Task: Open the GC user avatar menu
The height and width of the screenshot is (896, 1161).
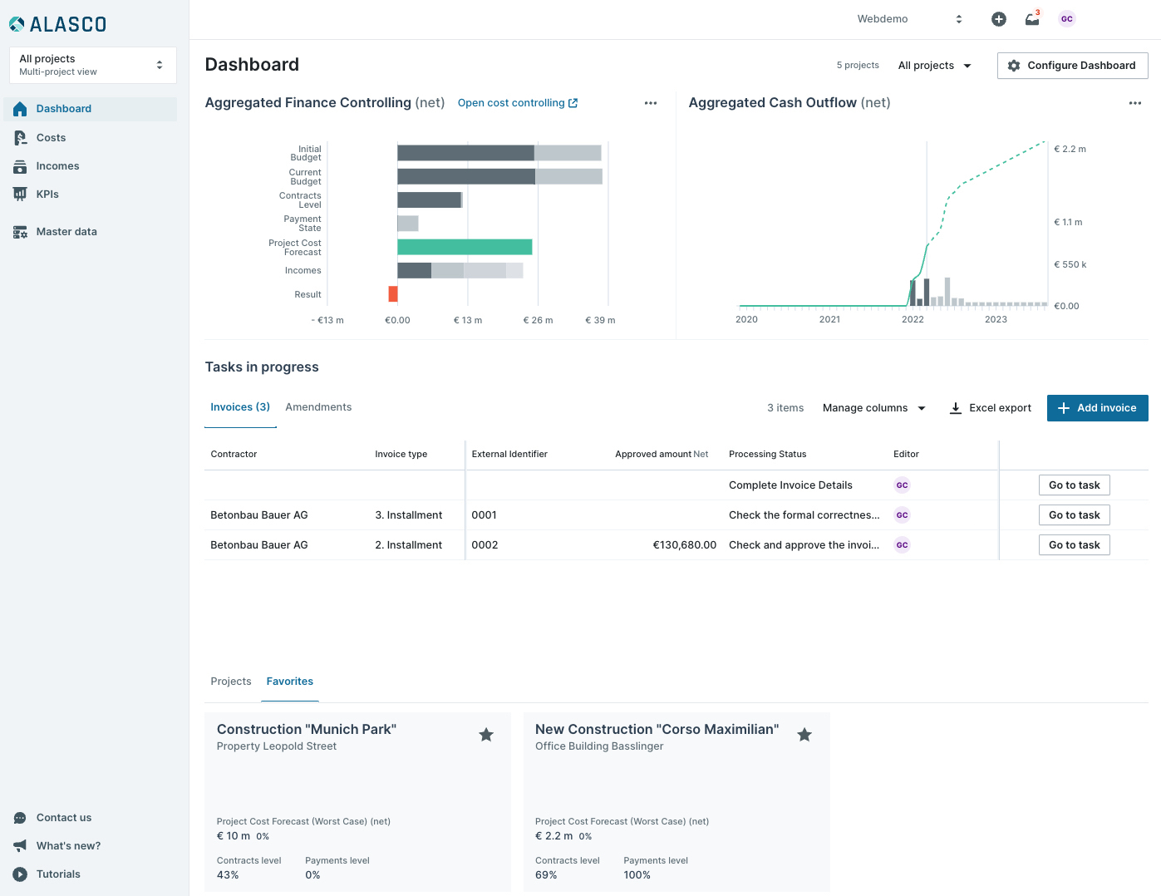Action: click(1067, 19)
